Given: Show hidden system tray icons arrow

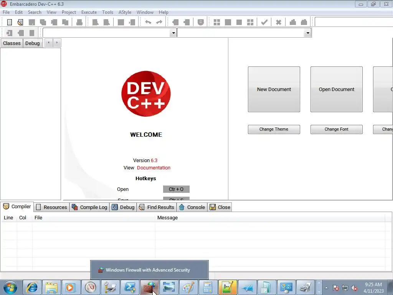Looking at the screenshot, I should [x=326, y=288].
